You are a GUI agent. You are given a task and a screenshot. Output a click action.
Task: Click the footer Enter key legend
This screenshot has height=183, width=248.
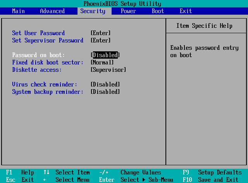(107, 180)
